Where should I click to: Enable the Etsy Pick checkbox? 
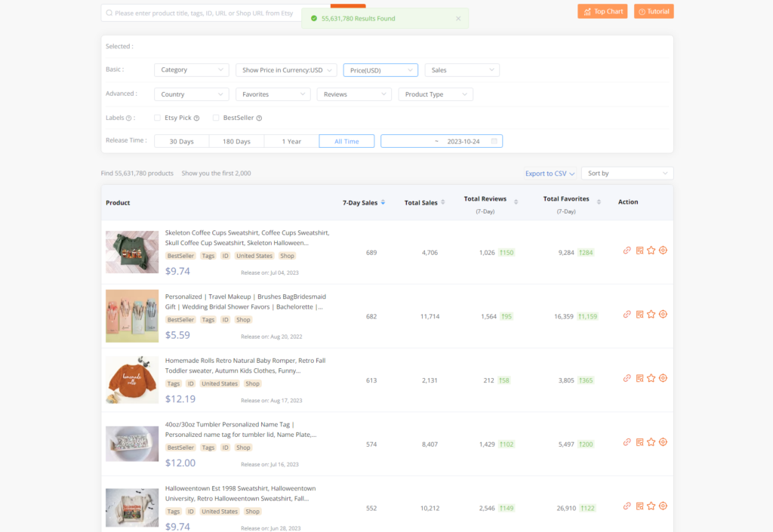157,118
